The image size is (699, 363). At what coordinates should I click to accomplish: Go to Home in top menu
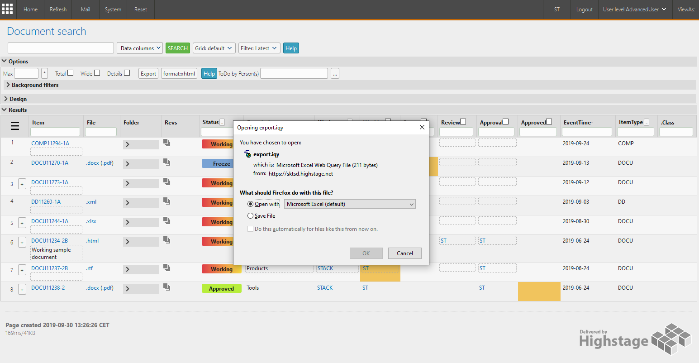[31, 9]
